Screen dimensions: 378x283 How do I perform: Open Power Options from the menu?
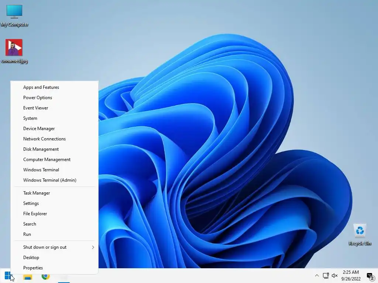[55, 98]
